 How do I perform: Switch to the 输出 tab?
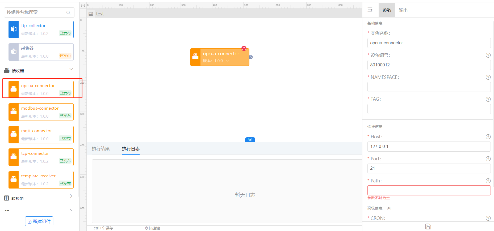click(x=403, y=10)
